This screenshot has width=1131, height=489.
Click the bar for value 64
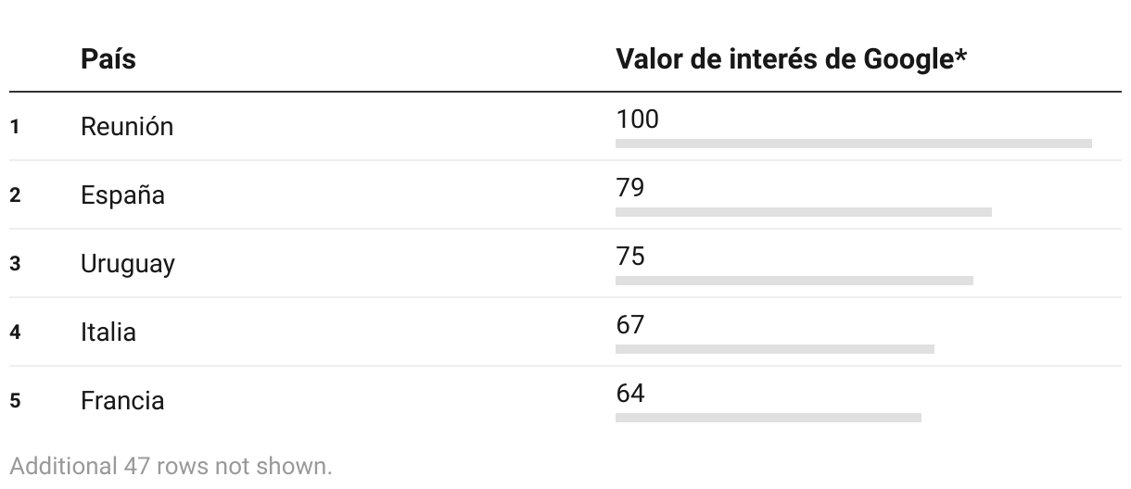pyautogui.click(x=769, y=418)
